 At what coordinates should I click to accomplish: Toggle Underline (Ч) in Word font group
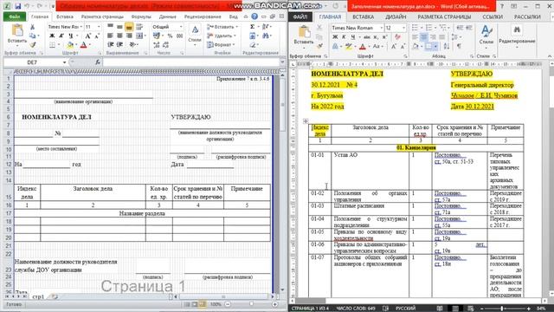[x=352, y=37]
